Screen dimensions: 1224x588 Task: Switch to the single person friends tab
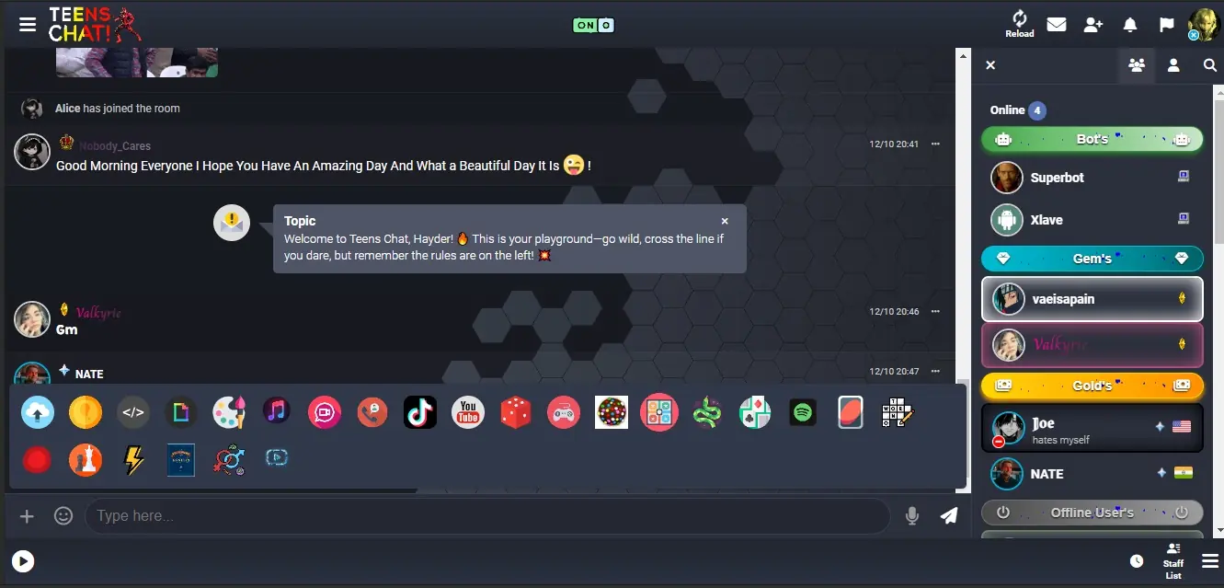click(x=1173, y=65)
